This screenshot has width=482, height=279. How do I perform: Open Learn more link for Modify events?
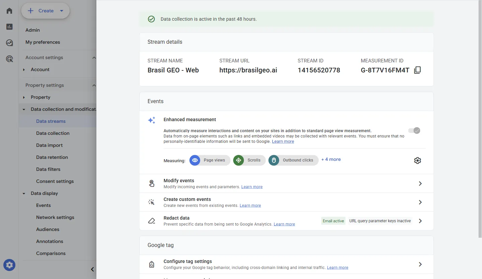click(252, 187)
